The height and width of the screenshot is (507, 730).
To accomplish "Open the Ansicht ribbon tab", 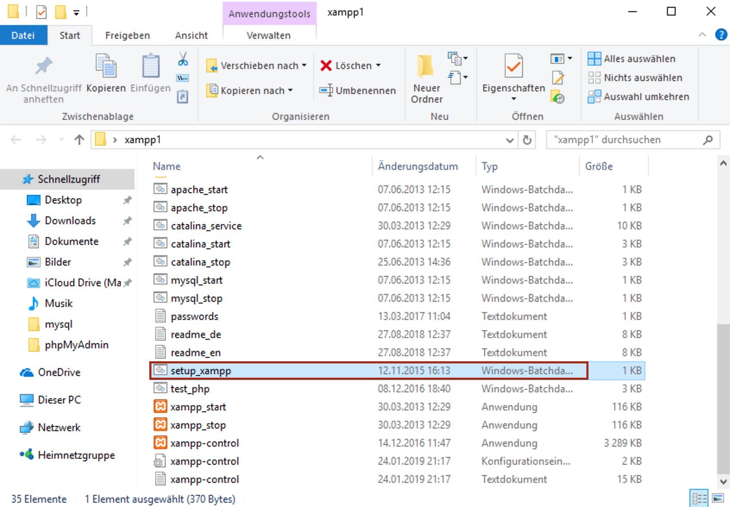I will pyautogui.click(x=191, y=35).
